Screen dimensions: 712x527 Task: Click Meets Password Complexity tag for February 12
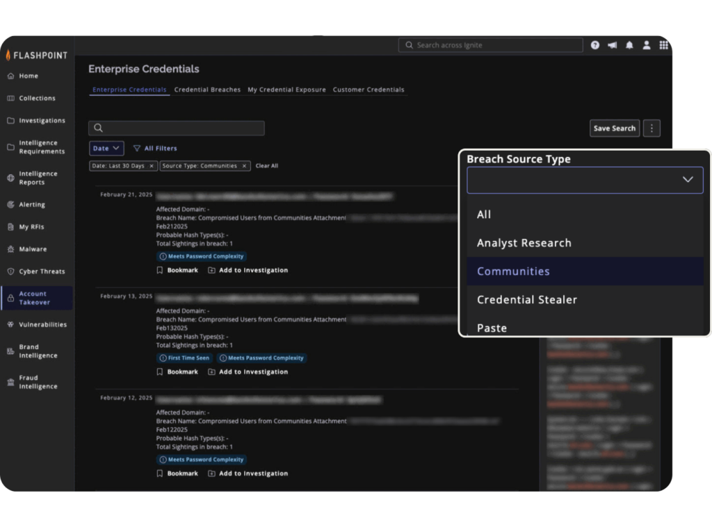(x=202, y=460)
